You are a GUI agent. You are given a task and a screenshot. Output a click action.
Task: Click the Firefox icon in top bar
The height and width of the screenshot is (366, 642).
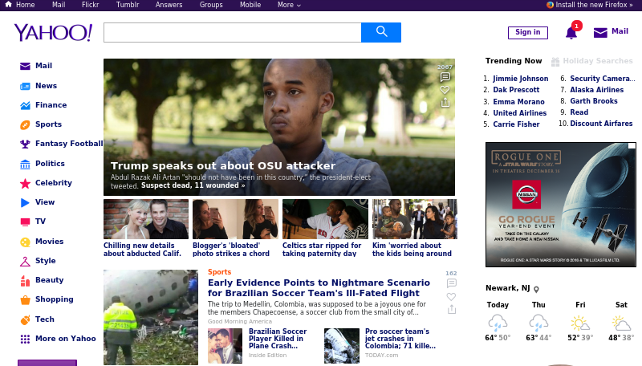(550, 5)
